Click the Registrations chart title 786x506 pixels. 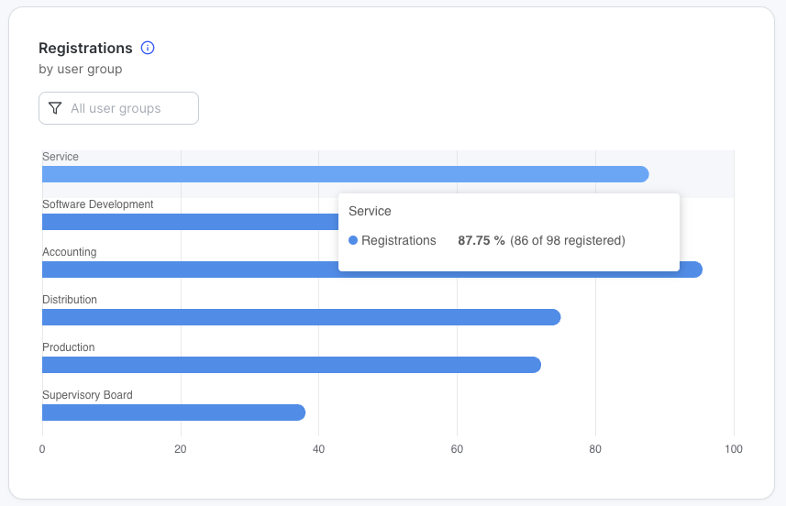click(85, 48)
